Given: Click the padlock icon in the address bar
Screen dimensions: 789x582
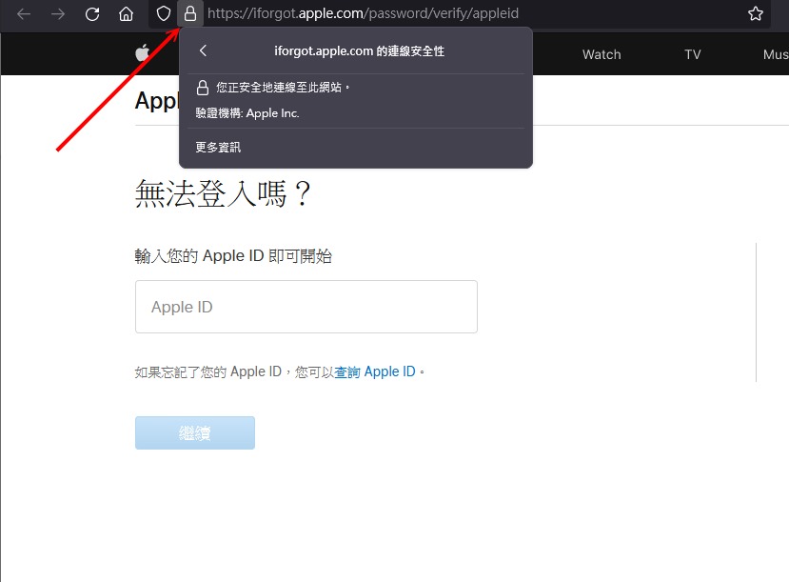Looking at the screenshot, I should click(190, 13).
